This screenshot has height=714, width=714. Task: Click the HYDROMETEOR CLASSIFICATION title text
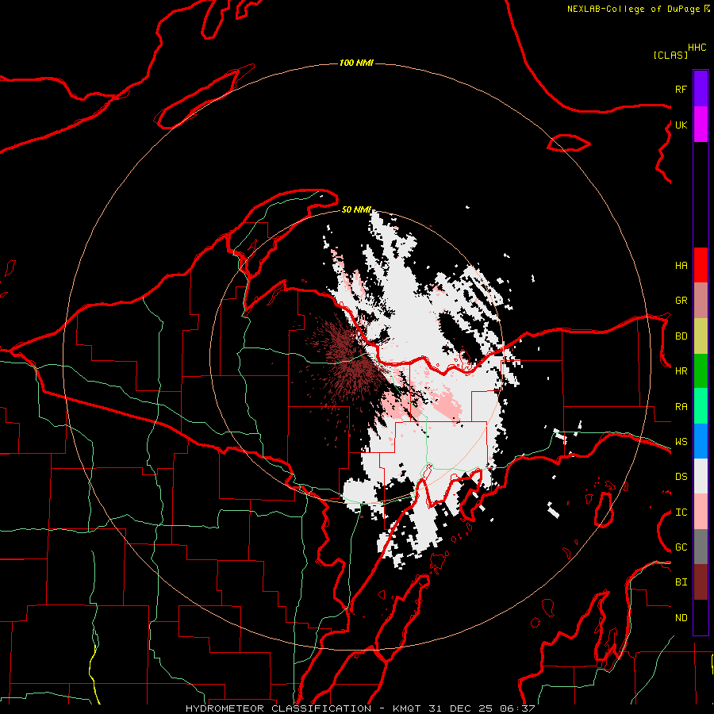[x=278, y=708]
